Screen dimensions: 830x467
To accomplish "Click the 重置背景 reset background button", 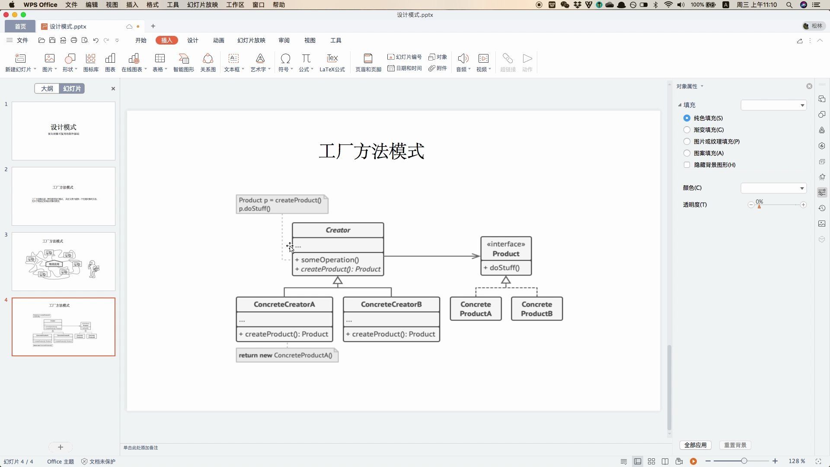I will (x=735, y=445).
